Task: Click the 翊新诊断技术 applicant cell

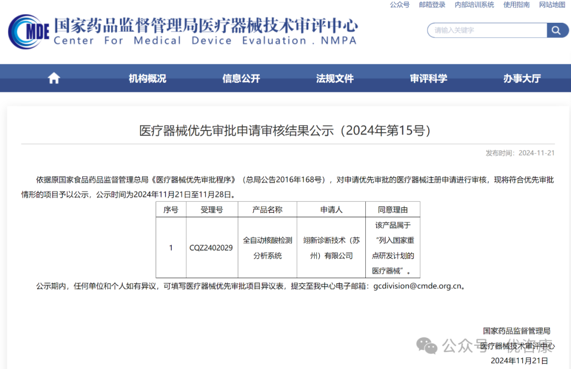Action: (331, 248)
